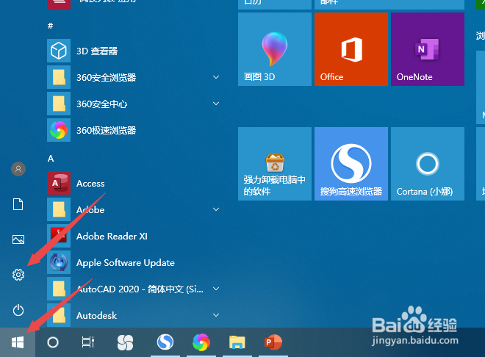Click the Autodesk label text
The height and width of the screenshot is (357, 485).
[96, 316]
